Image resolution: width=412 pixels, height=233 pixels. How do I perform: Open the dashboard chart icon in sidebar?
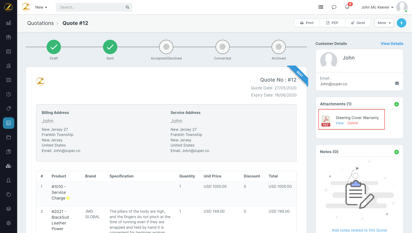click(x=8, y=23)
